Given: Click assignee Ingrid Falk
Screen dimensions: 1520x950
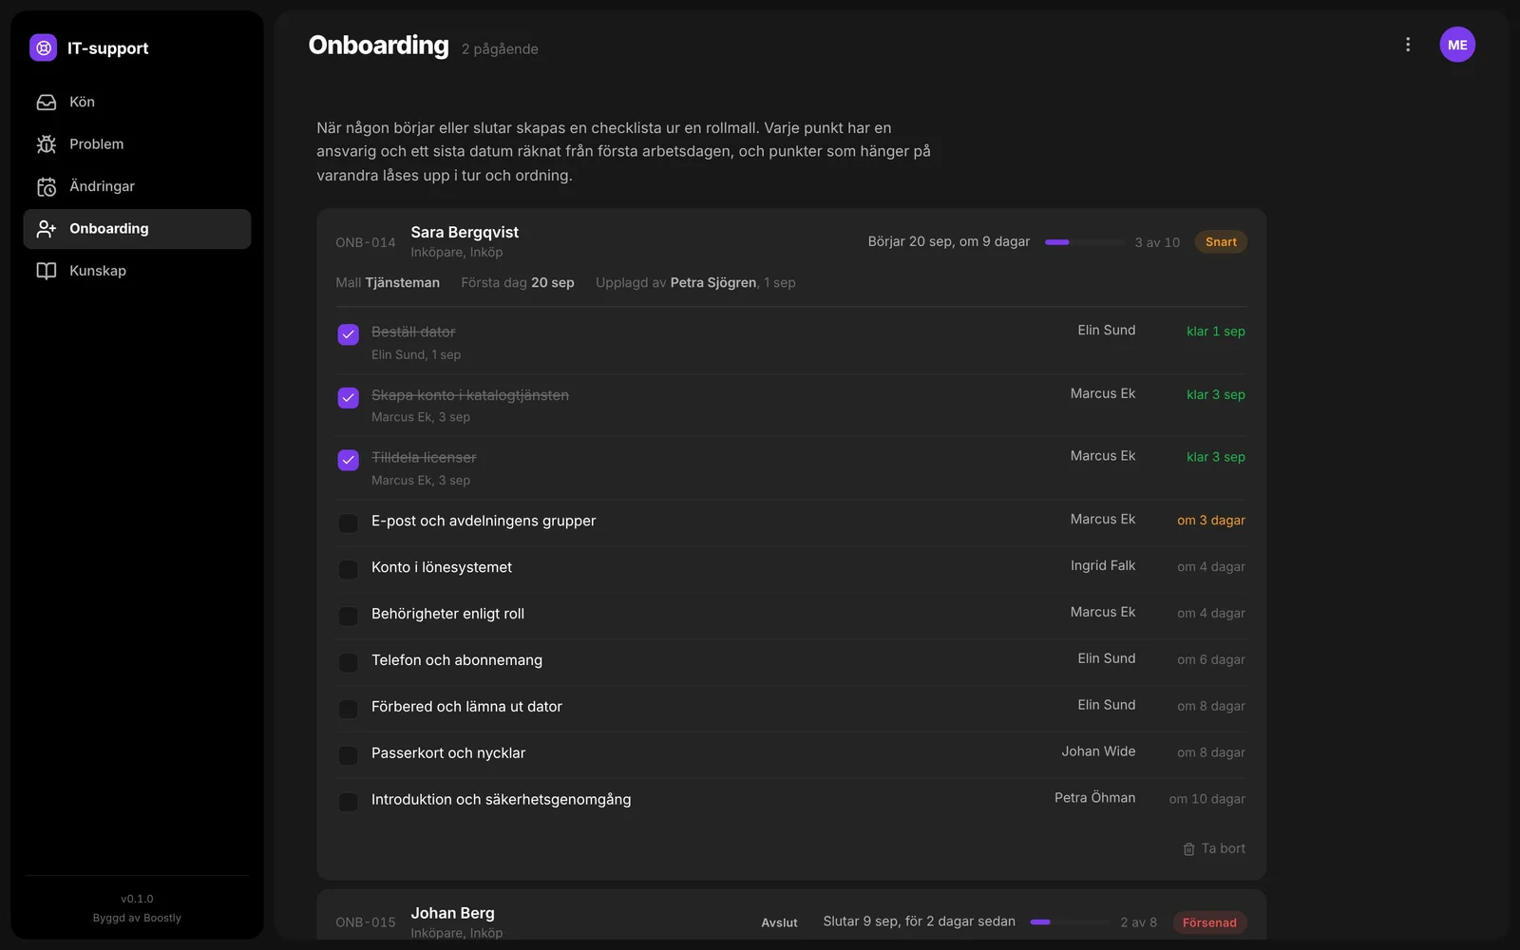Looking at the screenshot, I should click(1103, 566).
